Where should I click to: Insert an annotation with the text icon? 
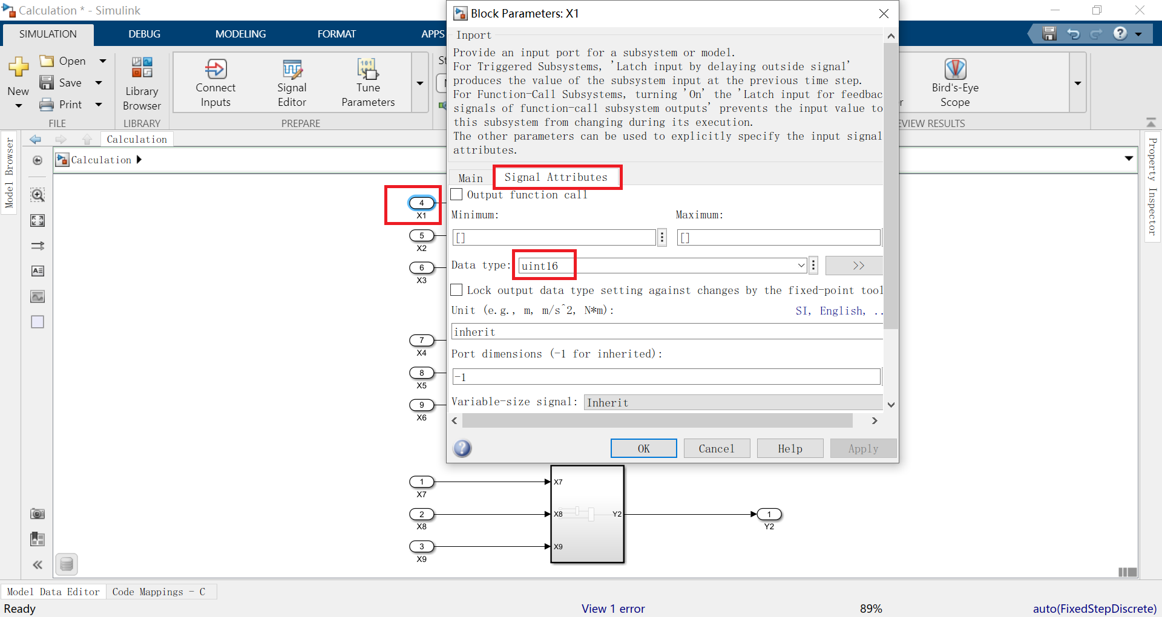(x=38, y=271)
